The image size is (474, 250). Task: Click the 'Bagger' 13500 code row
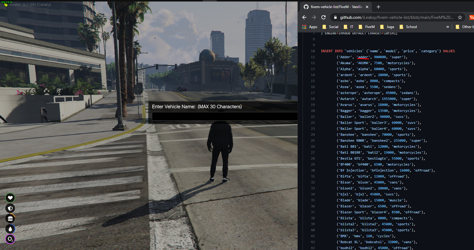pos(379,111)
